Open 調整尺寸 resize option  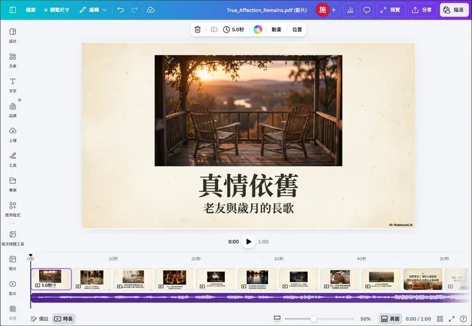pos(56,10)
